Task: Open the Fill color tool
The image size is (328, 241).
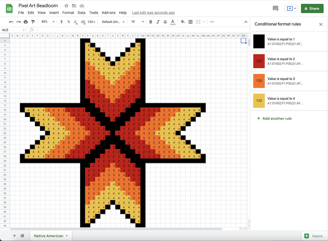Action: pos(183,22)
